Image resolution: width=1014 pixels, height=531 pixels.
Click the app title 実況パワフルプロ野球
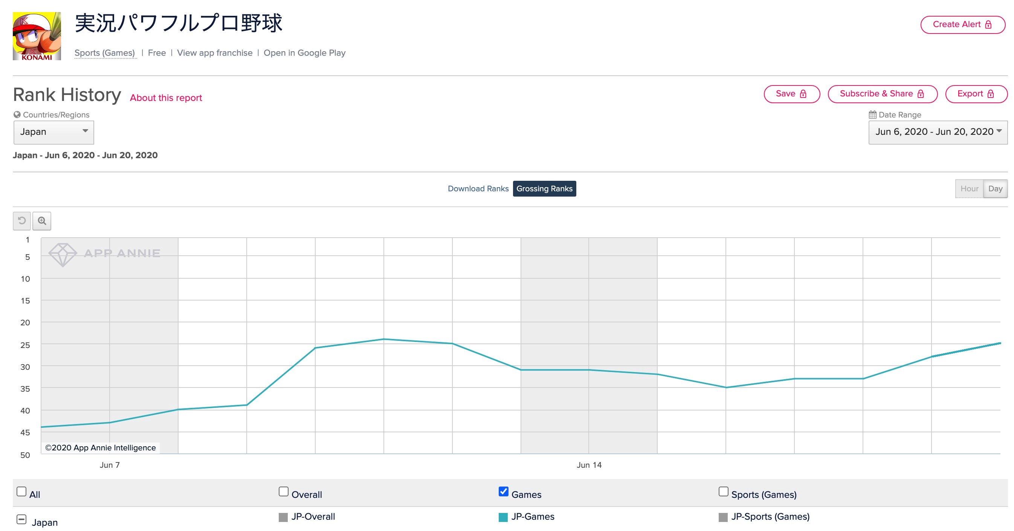click(x=179, y=23)
